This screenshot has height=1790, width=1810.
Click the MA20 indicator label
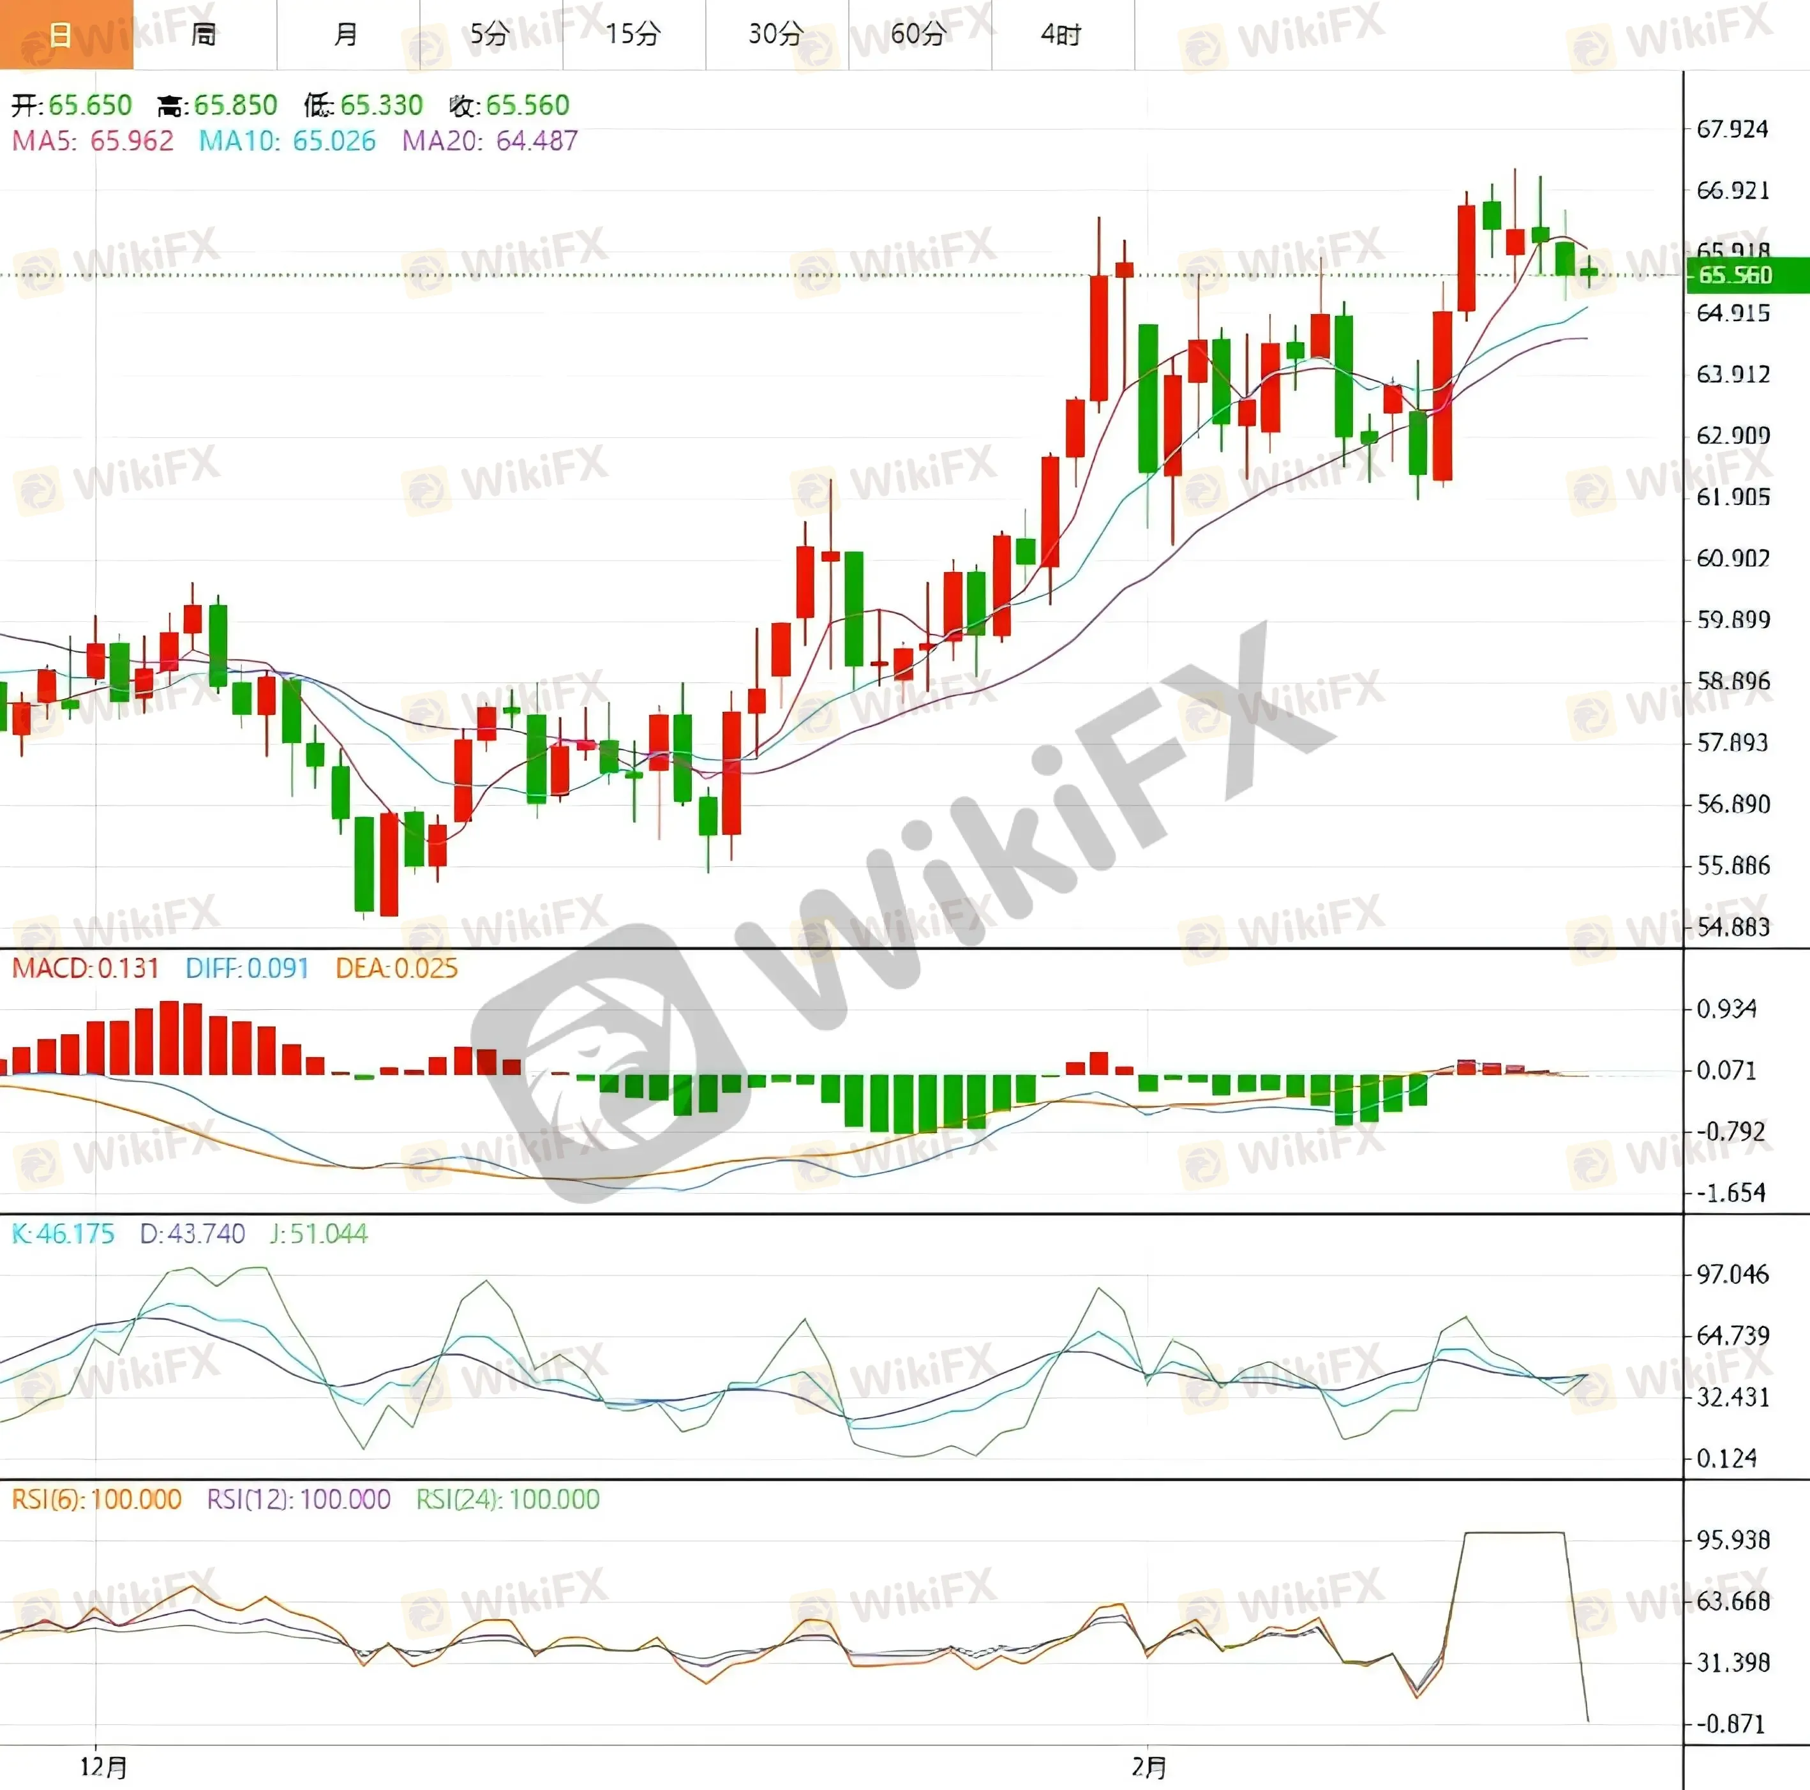(489, 142)
